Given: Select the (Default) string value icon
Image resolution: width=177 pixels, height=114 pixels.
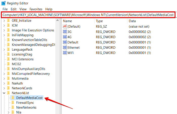Looking at the screenshot, I should [65, 26].
